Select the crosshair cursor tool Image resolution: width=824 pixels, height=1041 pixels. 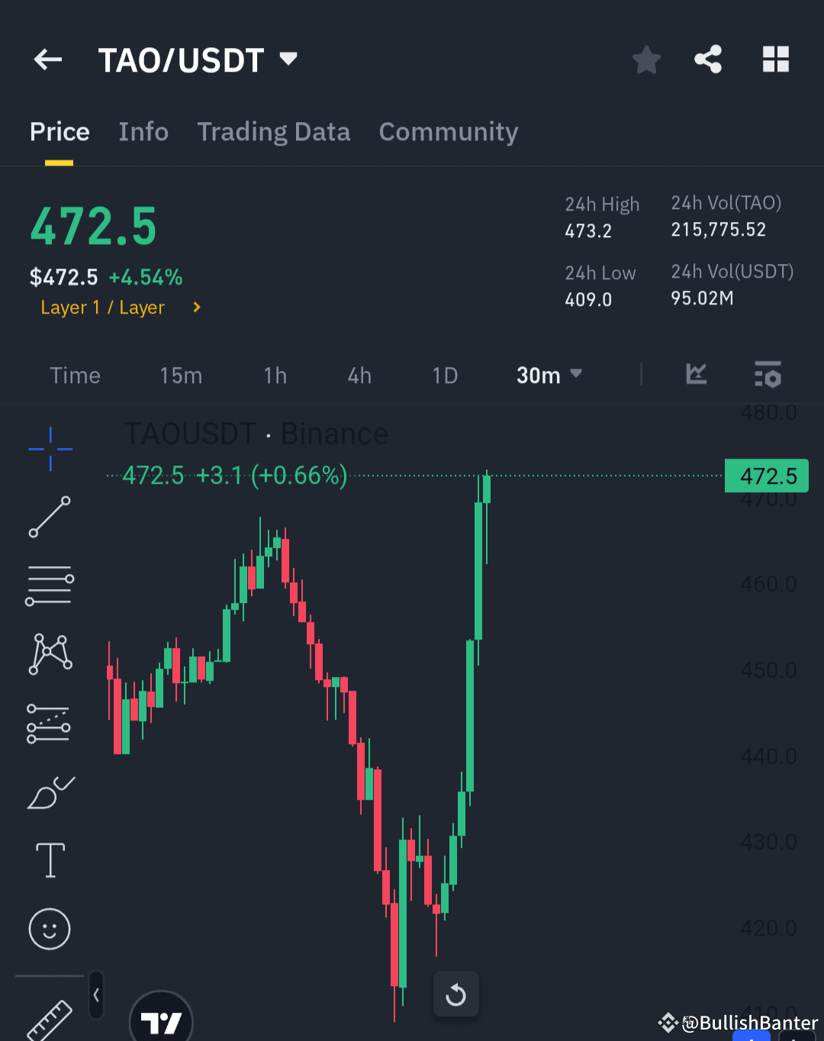(x=50, y=449)
